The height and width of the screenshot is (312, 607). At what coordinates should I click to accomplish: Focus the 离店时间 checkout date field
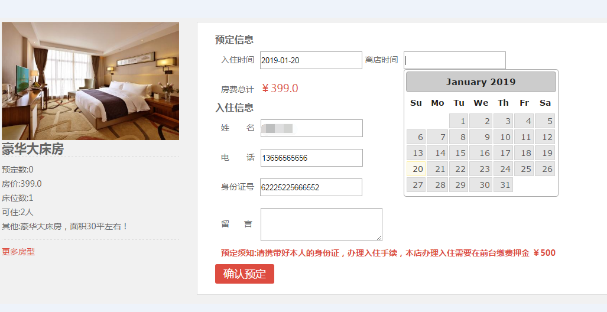pos(455,60)
